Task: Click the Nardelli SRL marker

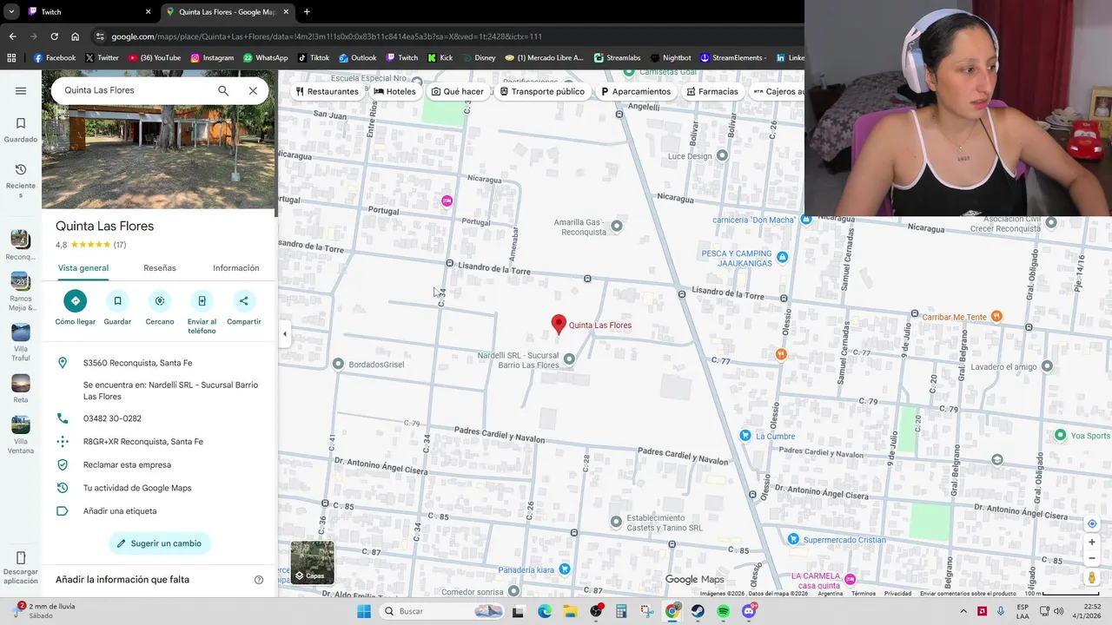Action: pyautogui.click(x=569, y=359)
